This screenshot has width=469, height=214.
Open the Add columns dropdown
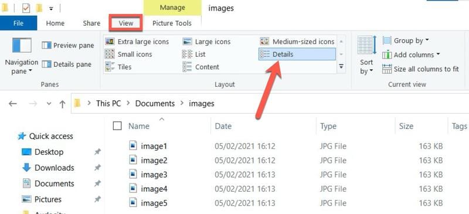tap(412, 55)
